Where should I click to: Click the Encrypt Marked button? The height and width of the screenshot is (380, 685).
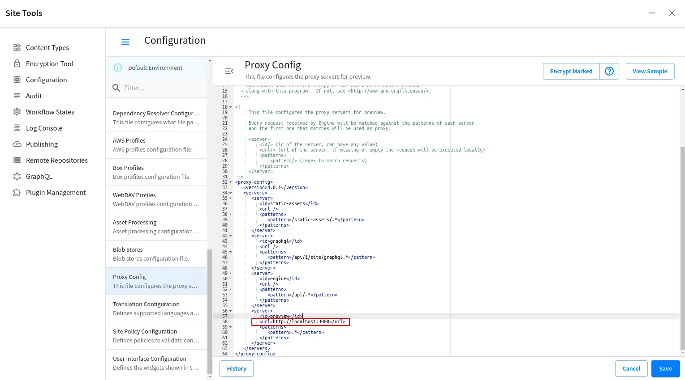(x=571, y=71)
